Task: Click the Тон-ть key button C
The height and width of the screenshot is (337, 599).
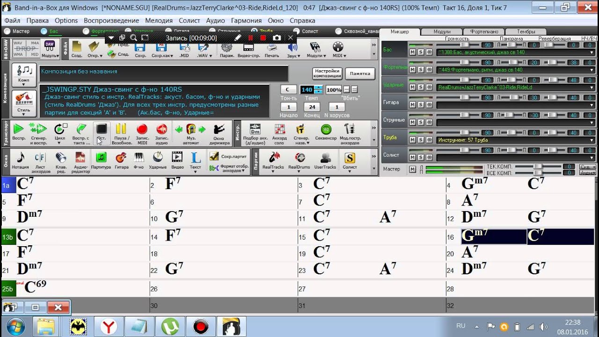Action: pyautogui.click(x=288, y=89)
